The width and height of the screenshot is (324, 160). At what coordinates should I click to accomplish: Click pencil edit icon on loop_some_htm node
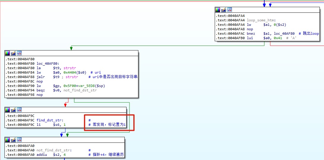(x=224, y=10)
